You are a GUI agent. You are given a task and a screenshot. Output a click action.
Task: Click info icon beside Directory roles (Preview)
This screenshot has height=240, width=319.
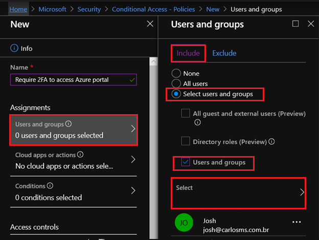pyautogui.click(x=271, y=141)
